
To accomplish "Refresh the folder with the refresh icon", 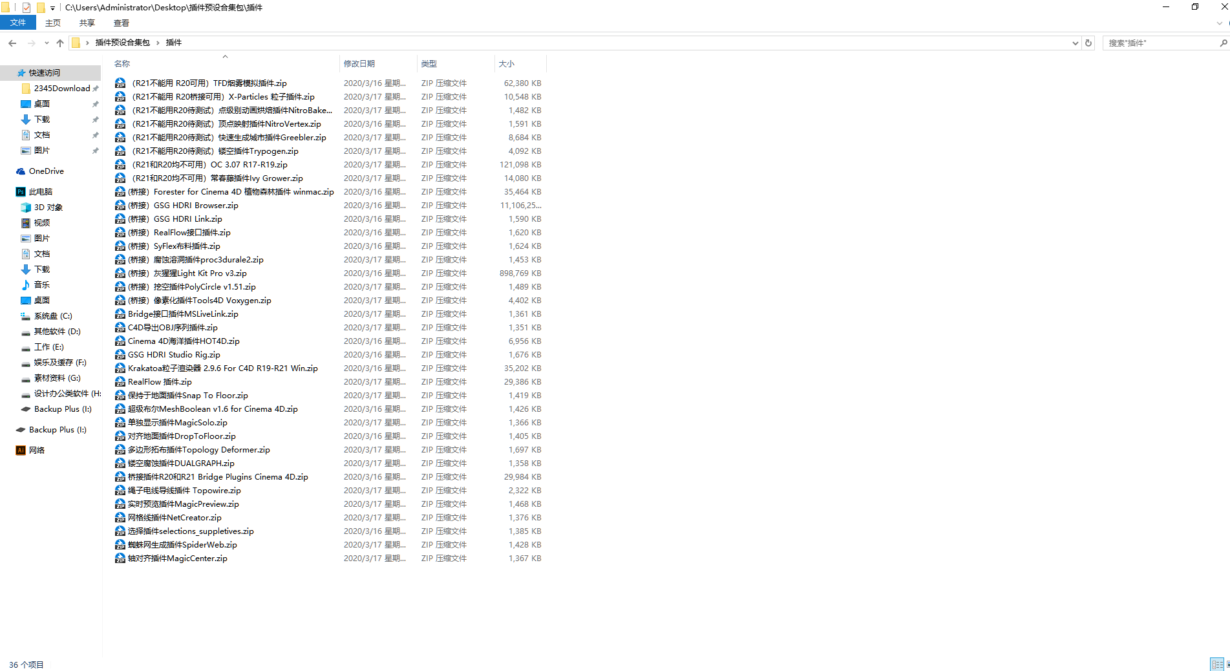I will 1088,43.
